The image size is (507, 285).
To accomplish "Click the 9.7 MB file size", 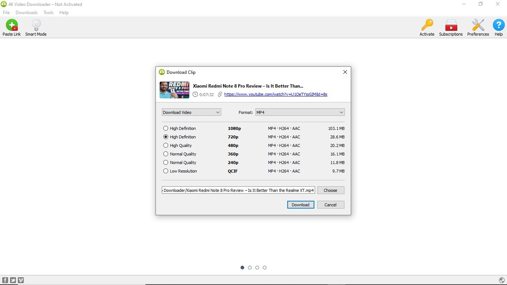I will point(338,171).
